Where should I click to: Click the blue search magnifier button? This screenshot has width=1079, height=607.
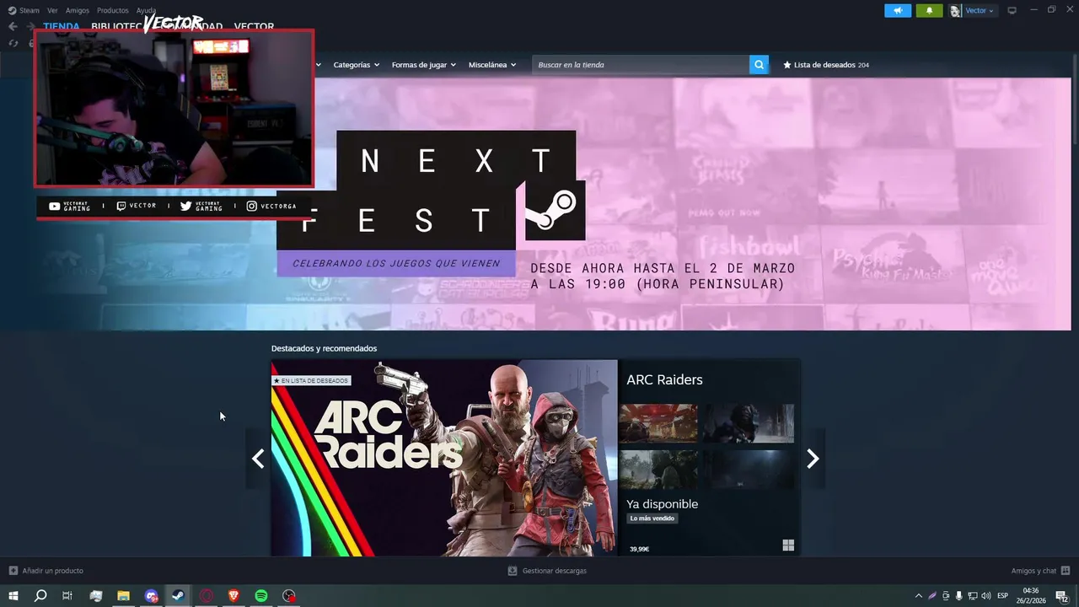click(759, 64)
